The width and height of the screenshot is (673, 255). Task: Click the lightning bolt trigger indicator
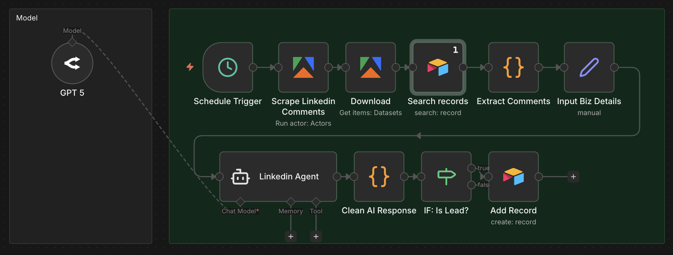pyautogui.click(x=190, y=67)
